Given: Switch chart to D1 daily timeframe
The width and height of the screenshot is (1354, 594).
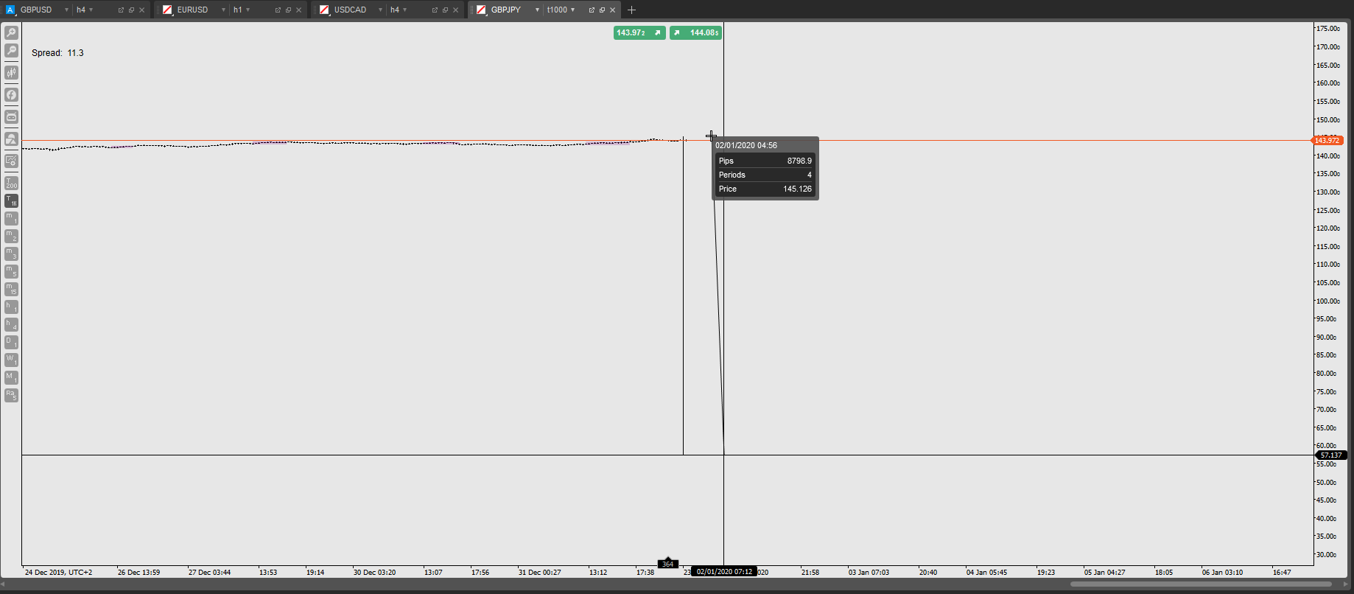Looking at the screenshot, I should [x=11, y=342].
